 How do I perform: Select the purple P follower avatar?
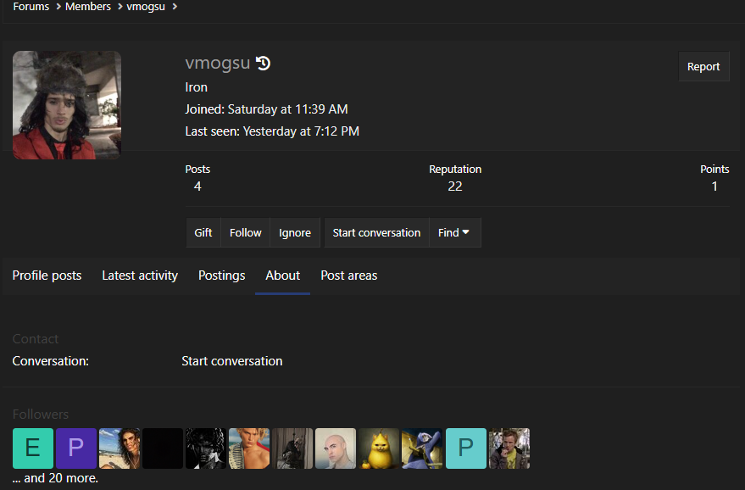[76, 448]
